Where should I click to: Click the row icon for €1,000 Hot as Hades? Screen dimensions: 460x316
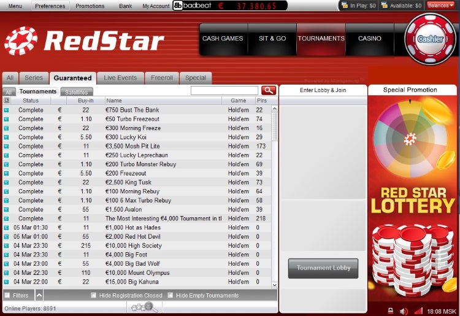point(6,228)
